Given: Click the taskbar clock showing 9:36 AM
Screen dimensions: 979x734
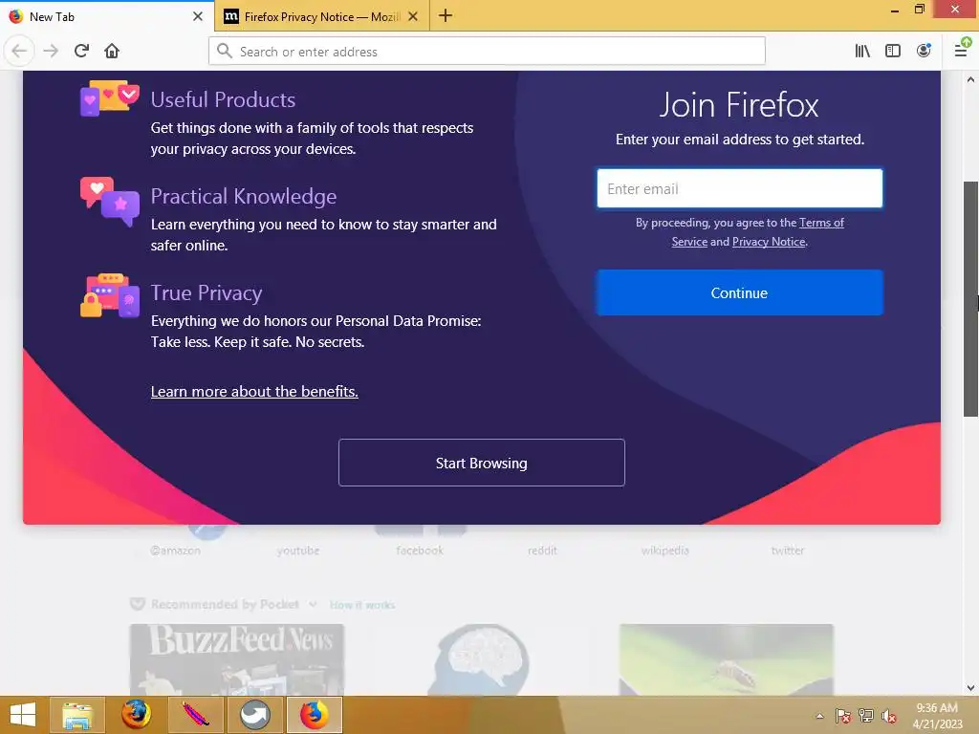Looking at the screenshot, I should (937, 716).
